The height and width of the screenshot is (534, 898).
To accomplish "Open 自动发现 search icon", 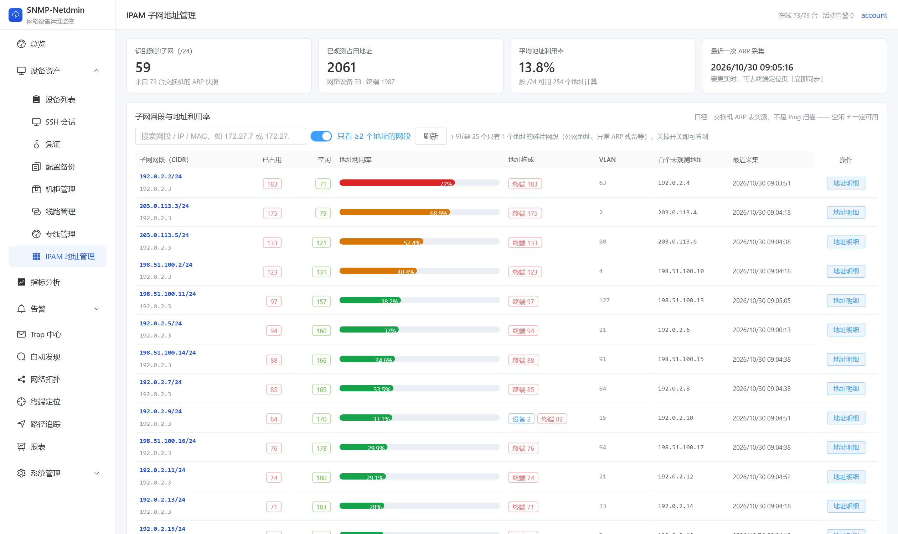I will point(21,357).
